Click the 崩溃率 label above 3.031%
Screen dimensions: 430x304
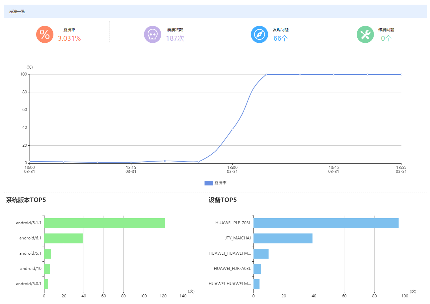tap(69, 30)
